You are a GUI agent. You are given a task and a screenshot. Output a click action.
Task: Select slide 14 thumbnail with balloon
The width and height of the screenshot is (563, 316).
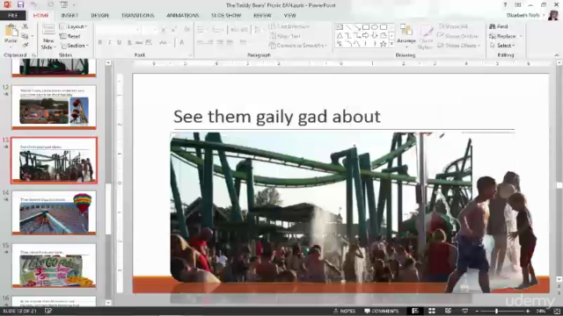tap(54, 212)
